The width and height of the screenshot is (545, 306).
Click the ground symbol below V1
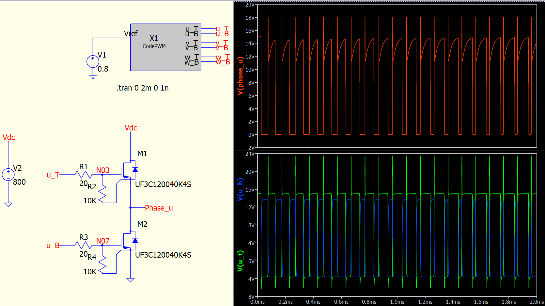click(x=93, y=77)
